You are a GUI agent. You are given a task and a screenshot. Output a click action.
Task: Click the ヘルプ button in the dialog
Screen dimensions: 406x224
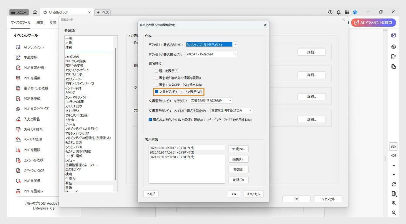point(151,194)
